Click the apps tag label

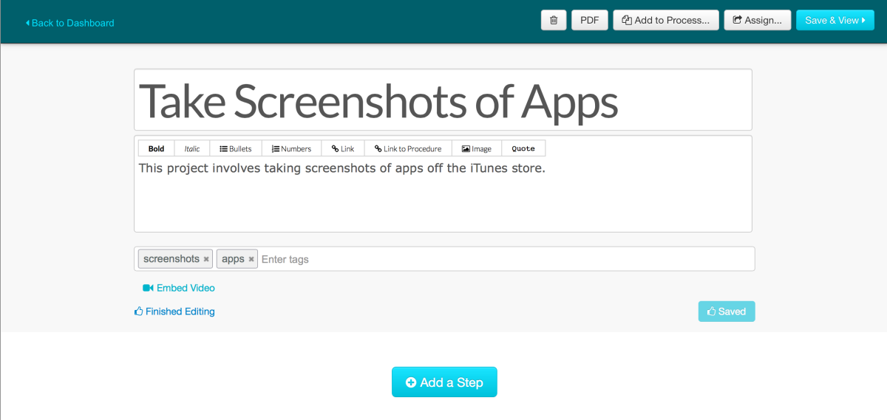point(233,259)
